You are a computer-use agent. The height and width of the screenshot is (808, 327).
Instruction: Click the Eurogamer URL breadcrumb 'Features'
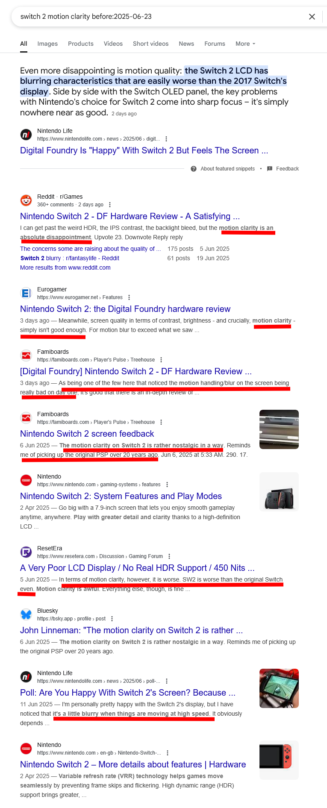(x=112, y=297)
